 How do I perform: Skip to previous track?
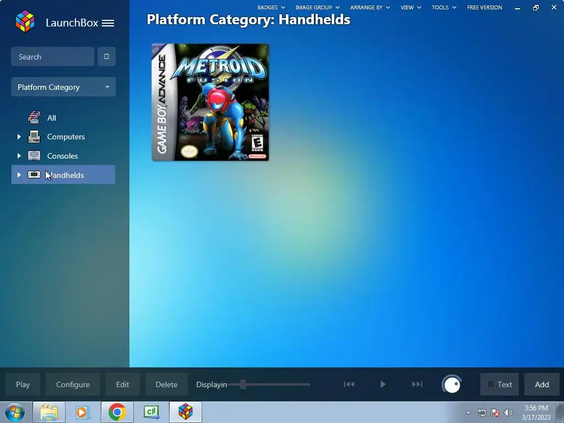point(349,384)
